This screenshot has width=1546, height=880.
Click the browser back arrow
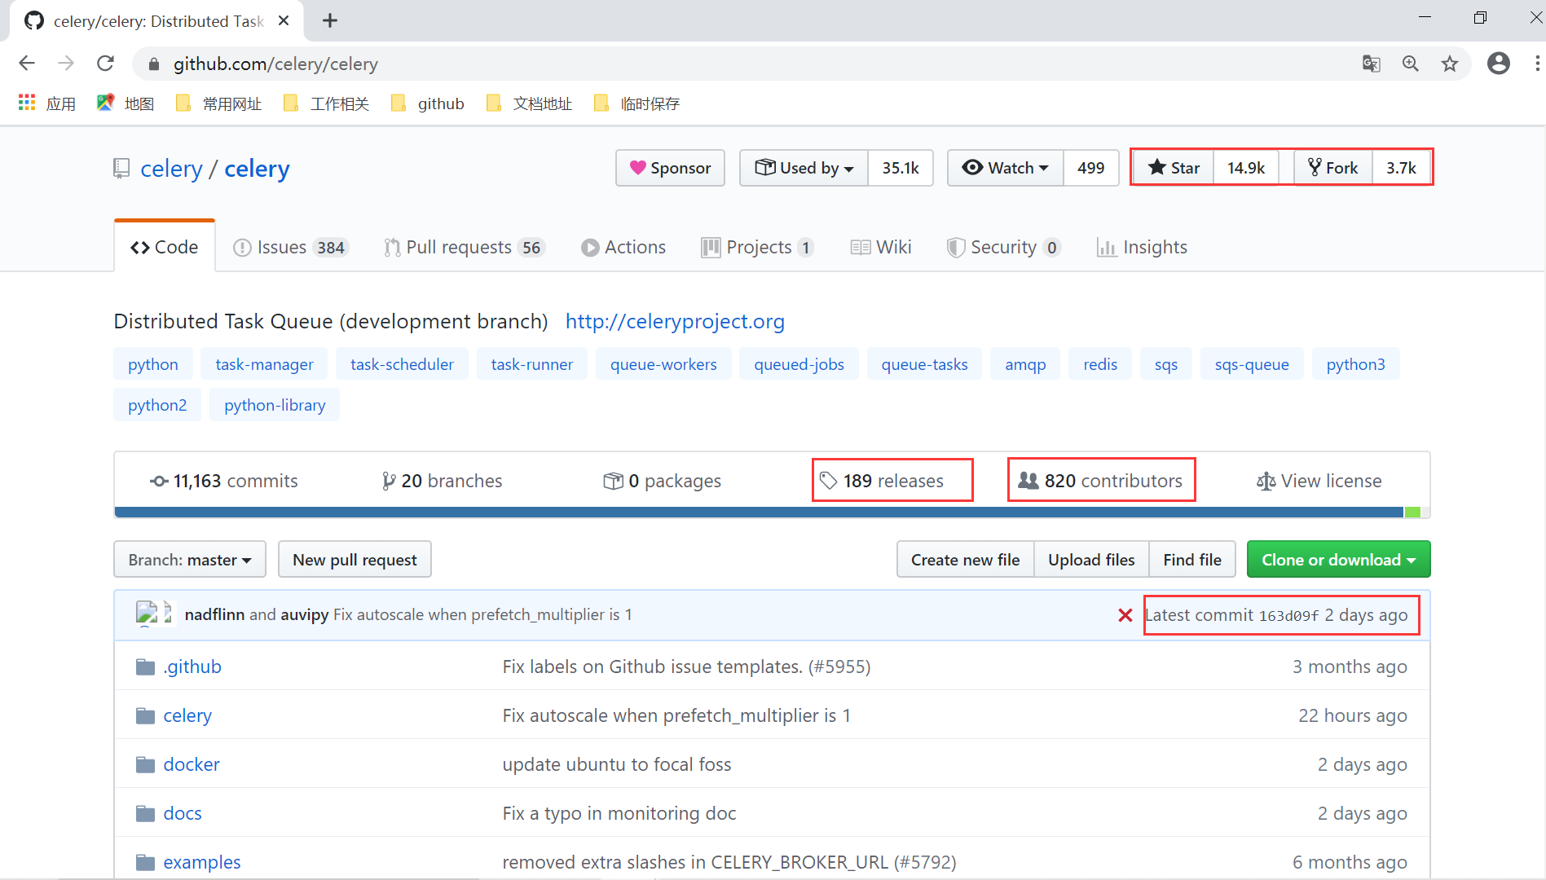click(x=27, y=64)
